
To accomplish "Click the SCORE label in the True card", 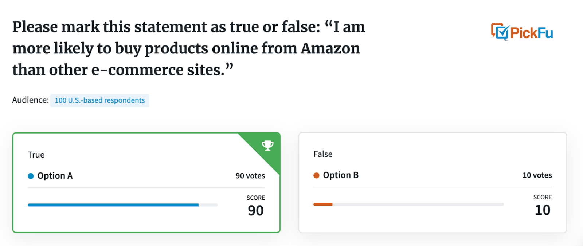I will pyautogui.click(x=256, y=198).
